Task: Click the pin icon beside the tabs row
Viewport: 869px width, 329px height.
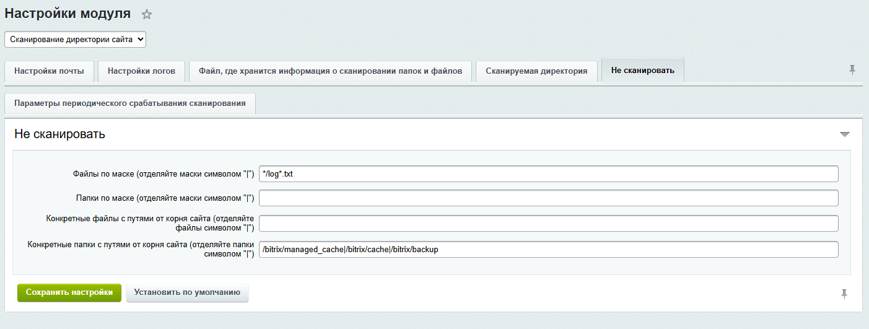Action: tap(852, 70)
